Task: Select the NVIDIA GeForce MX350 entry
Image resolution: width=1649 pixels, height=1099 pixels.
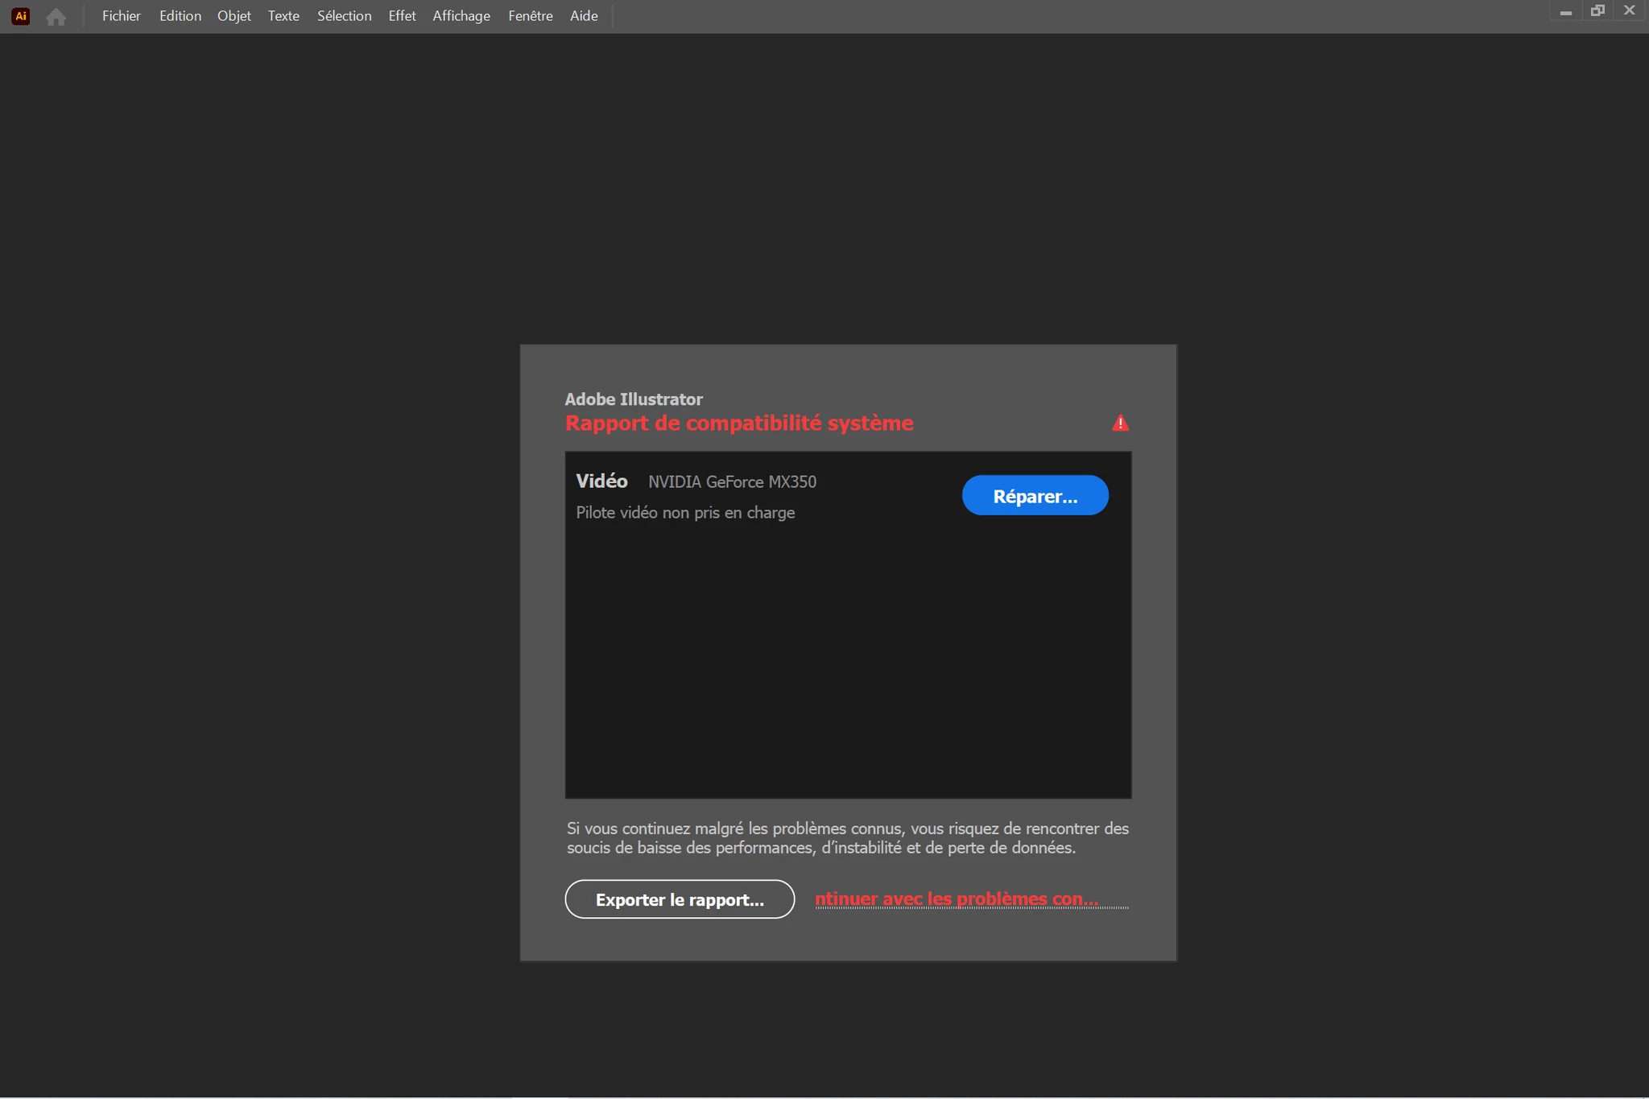Action: tap(731, 481)
